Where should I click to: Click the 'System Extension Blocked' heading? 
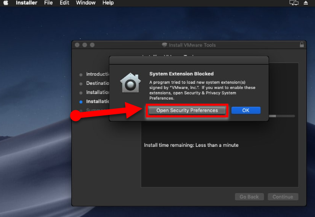[x=181, y=74]
